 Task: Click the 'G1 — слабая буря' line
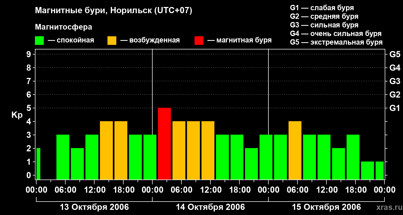[x=322, y=8]
